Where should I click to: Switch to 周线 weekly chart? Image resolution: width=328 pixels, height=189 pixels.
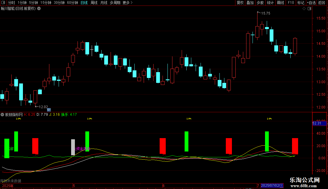point(94,3)
